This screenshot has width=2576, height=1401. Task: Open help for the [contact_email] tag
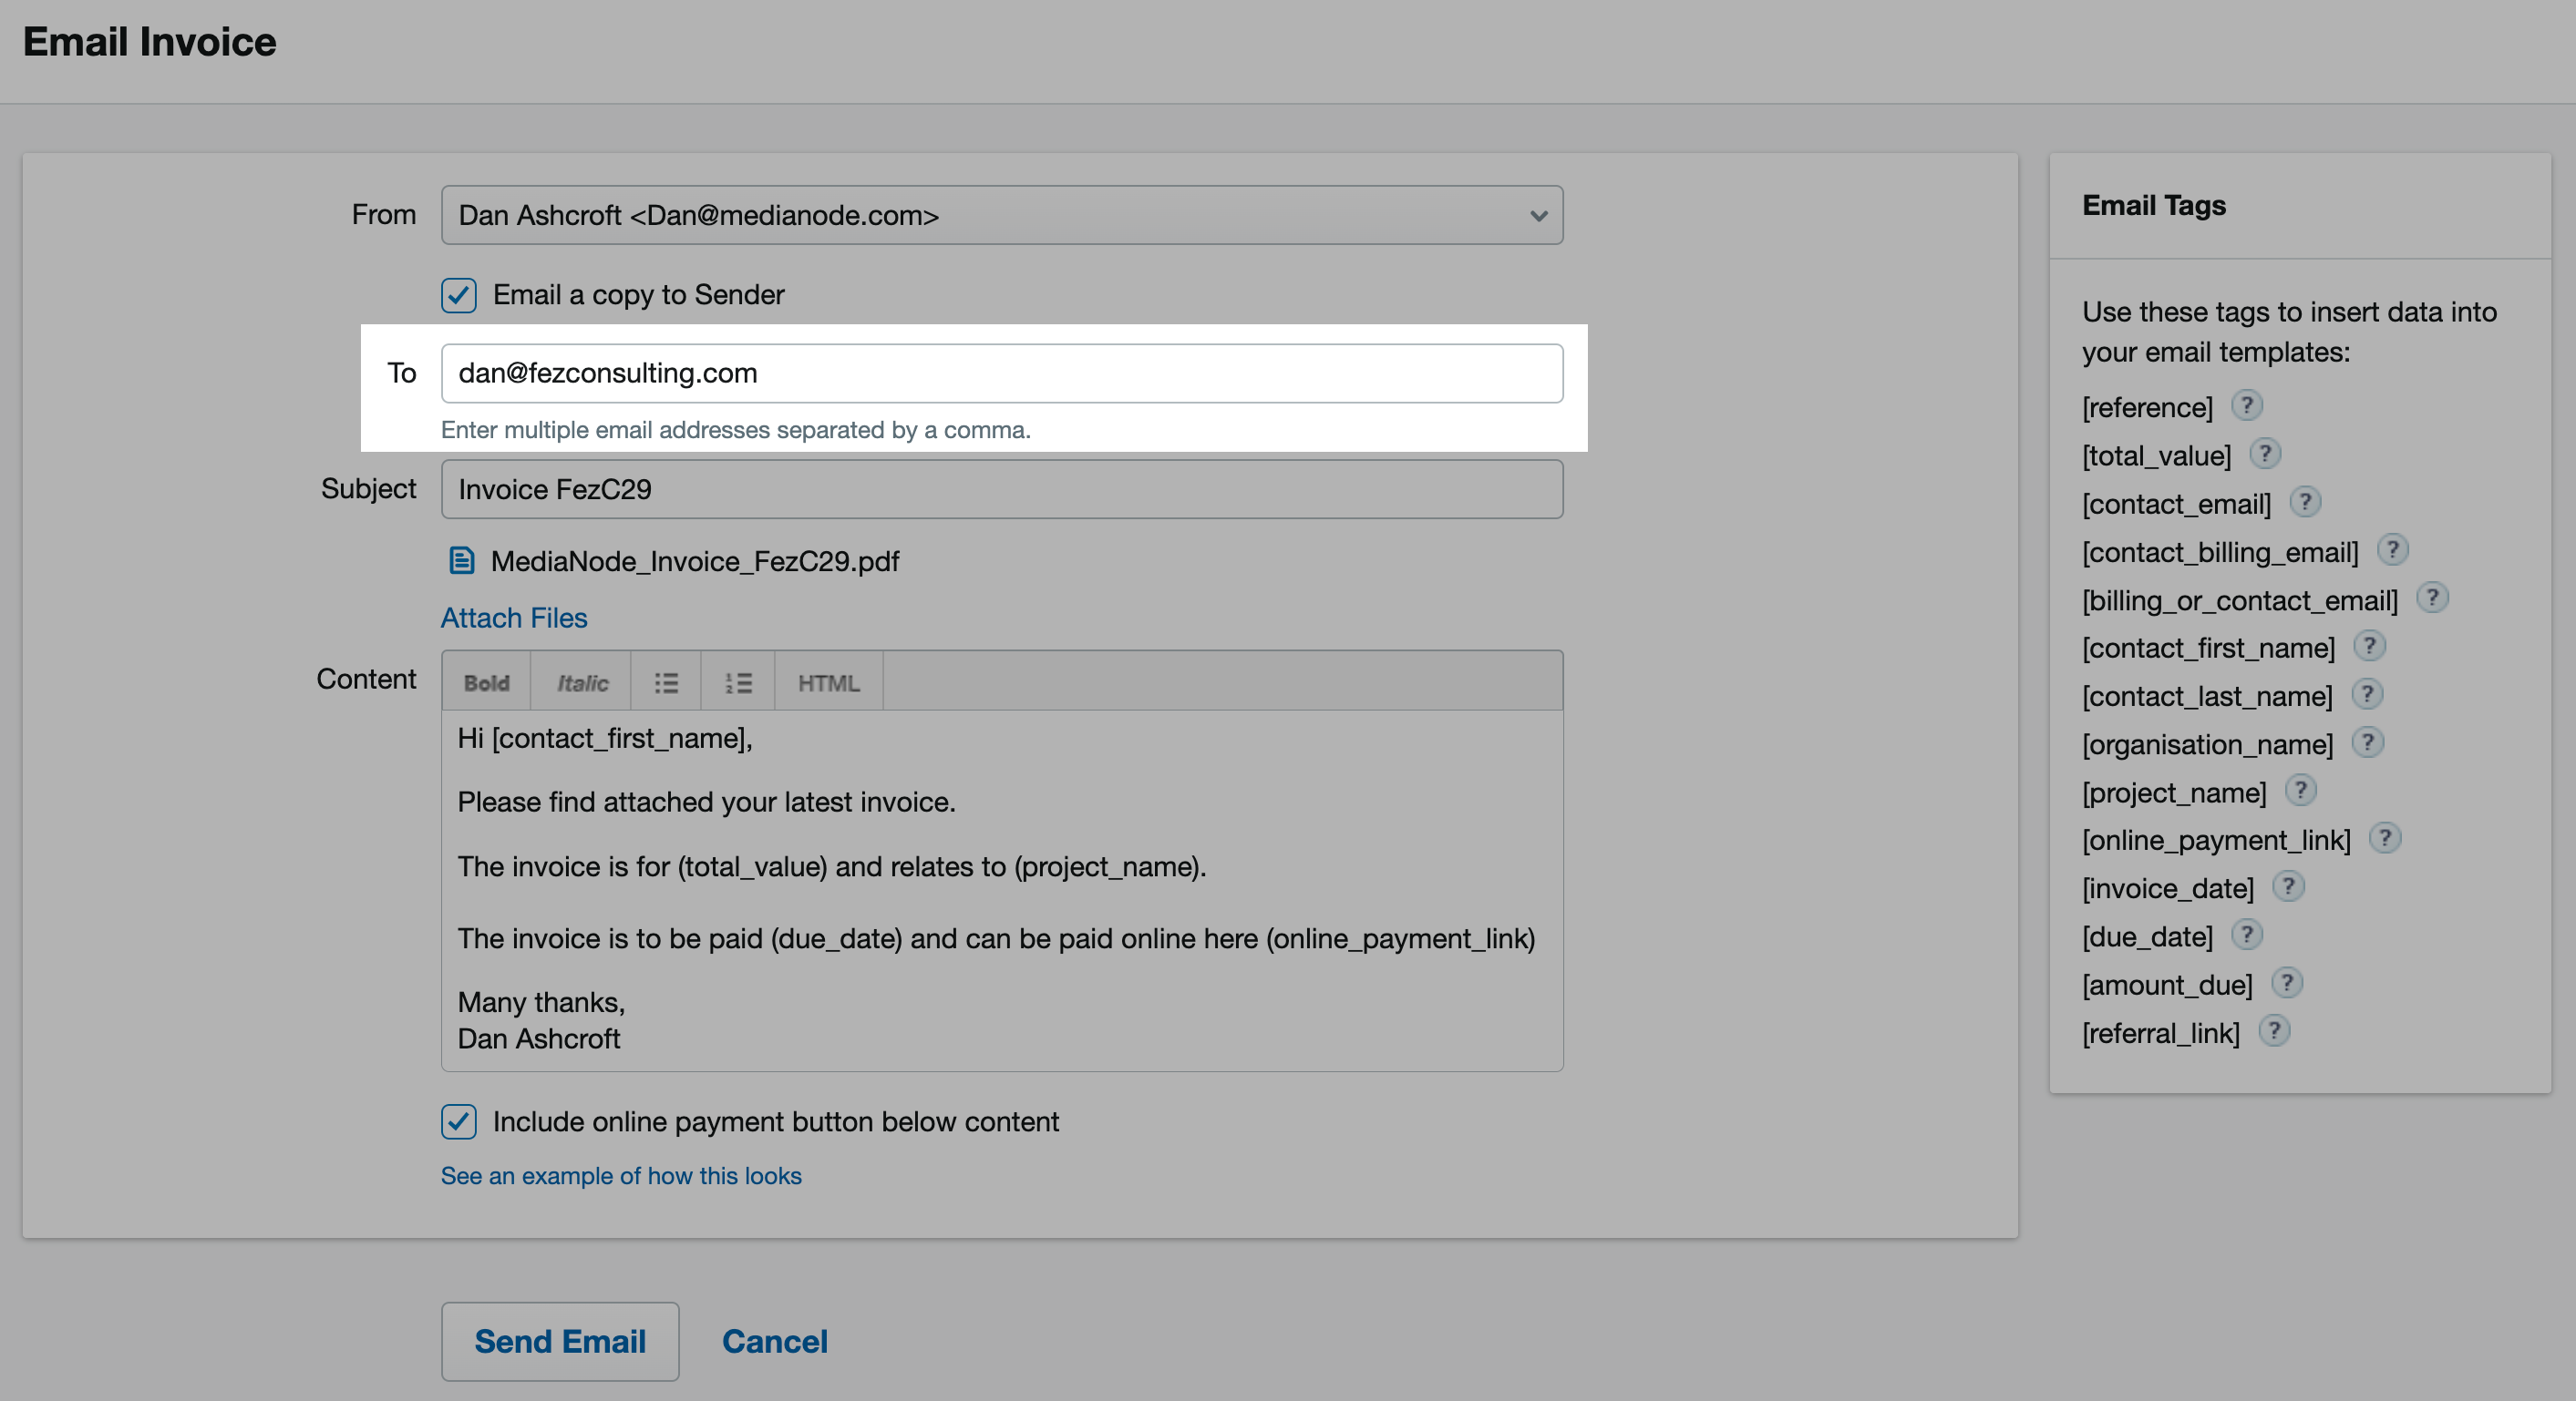[x=2306, y=502]
